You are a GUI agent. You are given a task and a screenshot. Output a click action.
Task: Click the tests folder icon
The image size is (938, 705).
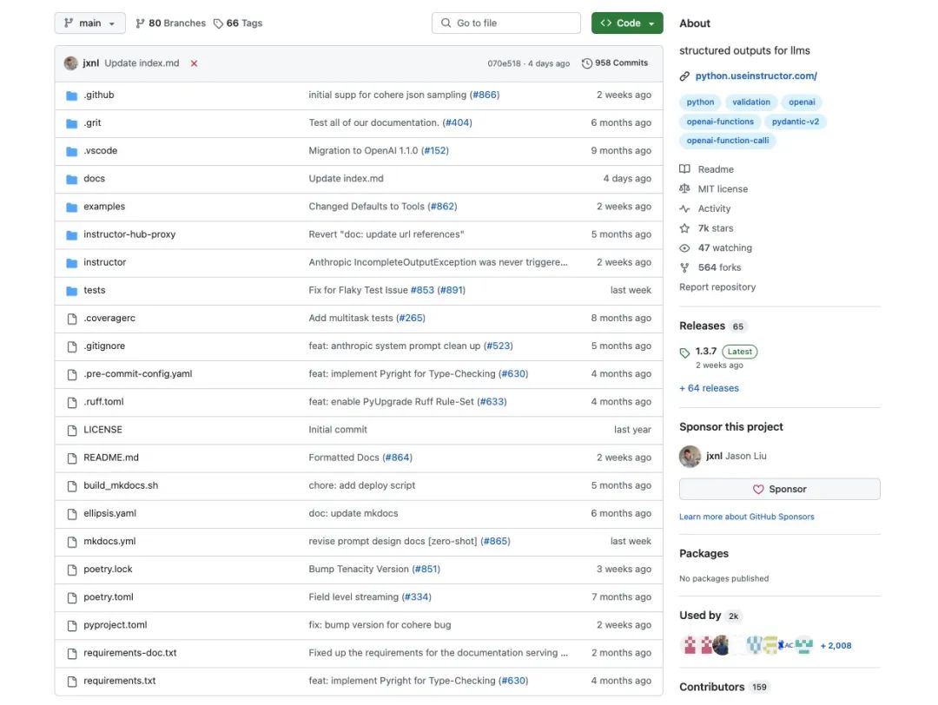tap(72, 290)
